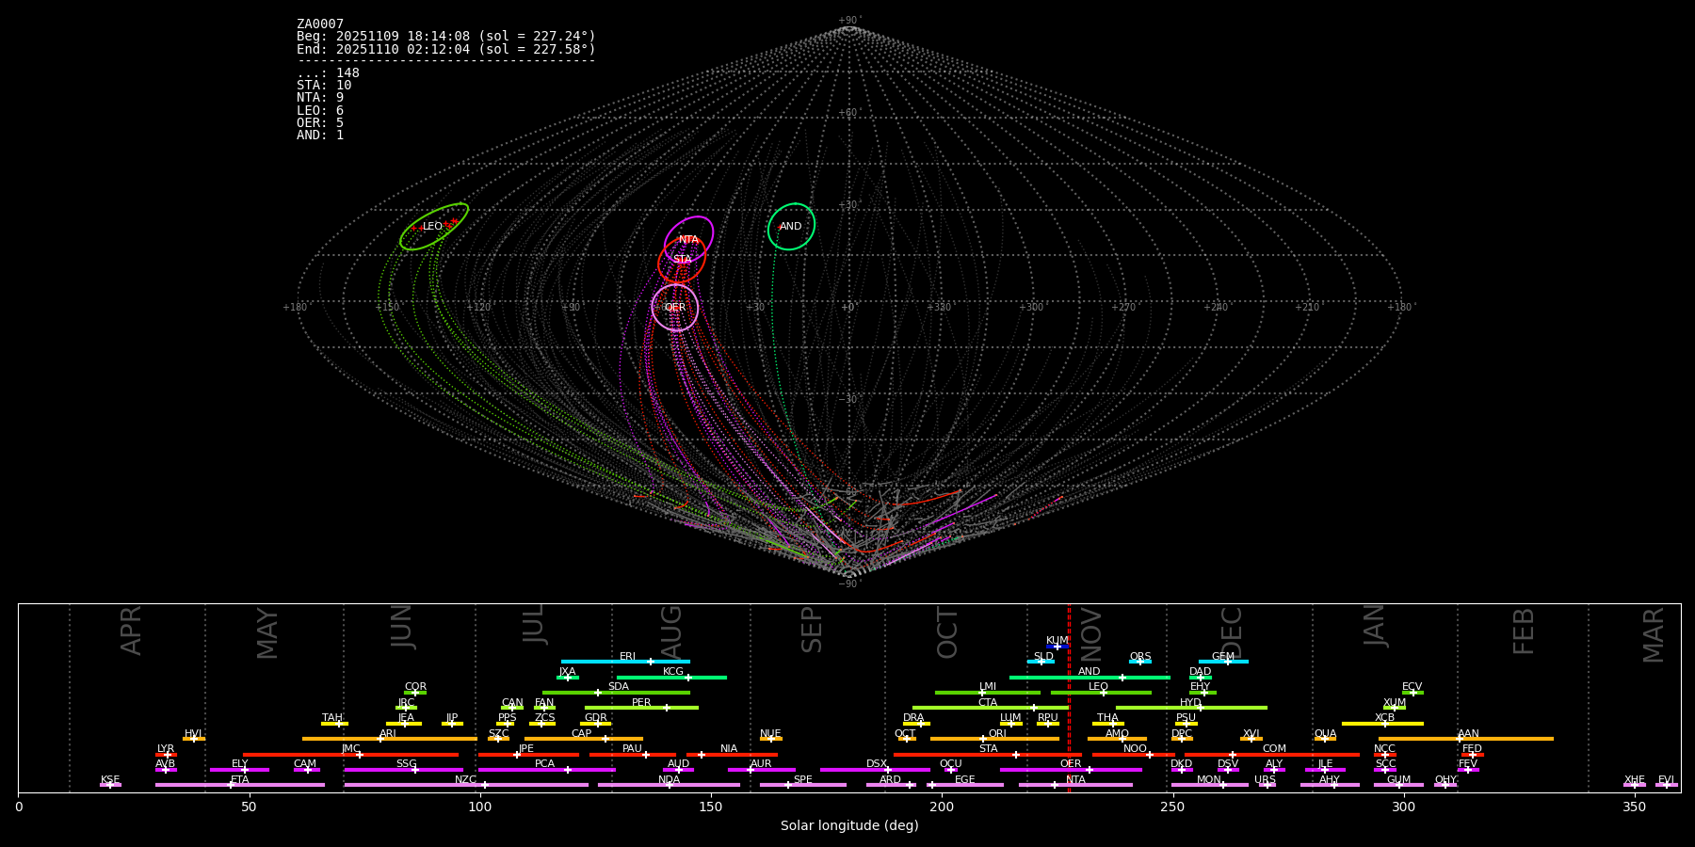Click the STA radiant ellipse on sky map
The width and height of the screenshot is (1695, 847).
coord(682,260)
